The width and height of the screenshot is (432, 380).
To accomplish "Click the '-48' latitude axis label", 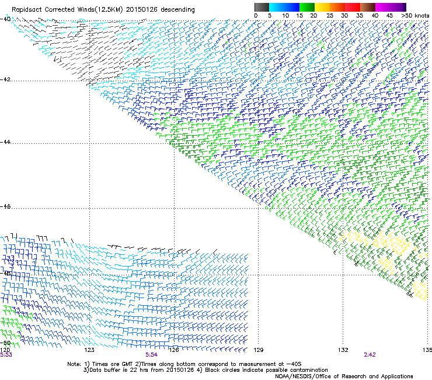I will tap(5, 273).
